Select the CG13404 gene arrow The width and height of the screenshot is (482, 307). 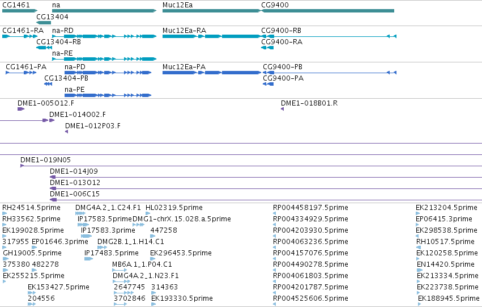click(44, 23)
